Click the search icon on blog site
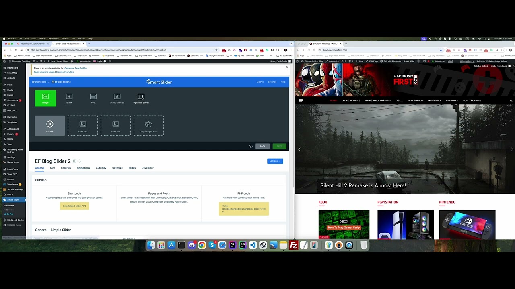This screenshot has height=289, width=515. pyautogui.click(x=511, y=100)
